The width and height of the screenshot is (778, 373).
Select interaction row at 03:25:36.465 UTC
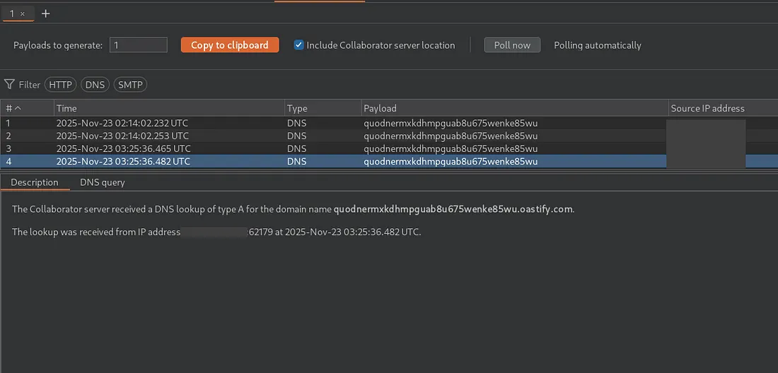(x=389, y=148)
